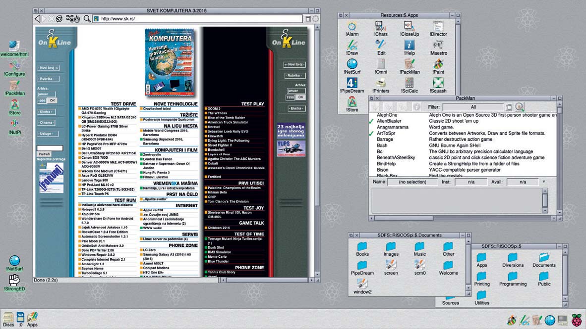This screenshot has width=586, height=329.
Task: Select the !SciCalc calculator icon
Action: click(x=409, y=86)
